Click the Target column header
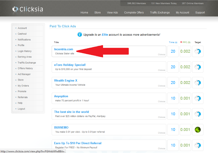The height and width of the screenshot is (153, 218). (x=198, y=42)
